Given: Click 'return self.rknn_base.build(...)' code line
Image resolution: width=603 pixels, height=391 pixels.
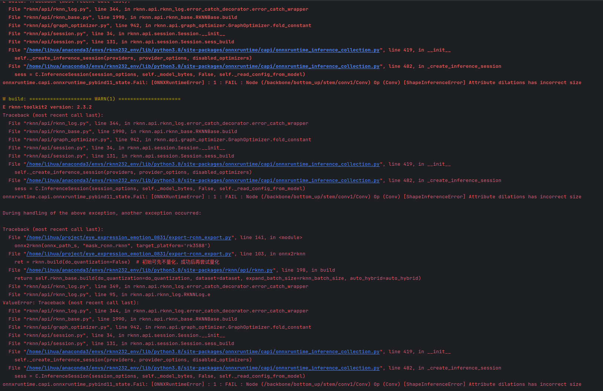Looking at the screenshot, I should (x=218, y=278).
